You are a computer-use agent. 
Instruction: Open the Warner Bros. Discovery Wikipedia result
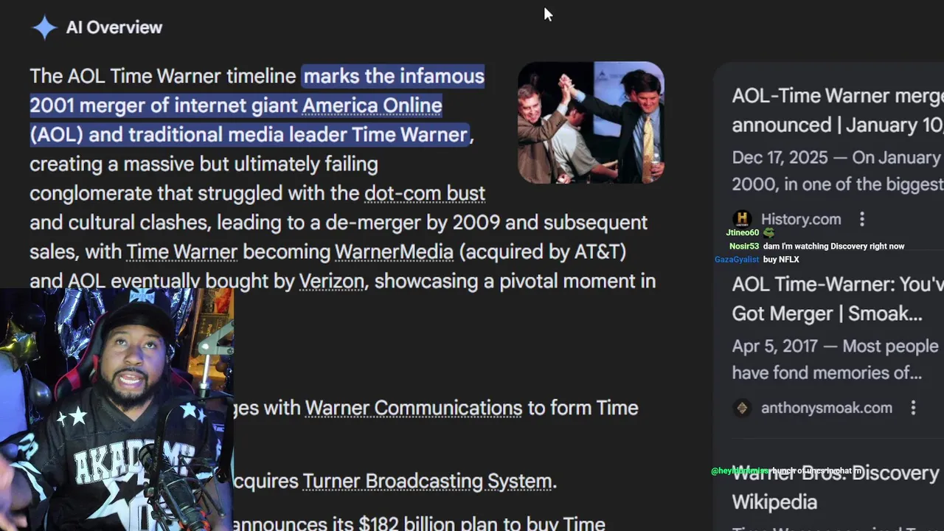(837, 487)
